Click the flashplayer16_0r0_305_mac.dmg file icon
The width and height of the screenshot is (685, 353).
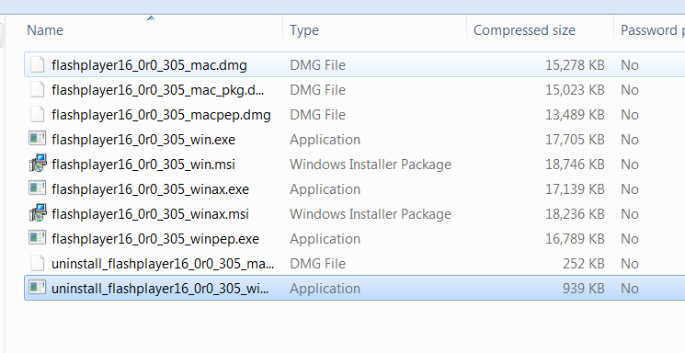pyautogui.click(x=38, y=64)
